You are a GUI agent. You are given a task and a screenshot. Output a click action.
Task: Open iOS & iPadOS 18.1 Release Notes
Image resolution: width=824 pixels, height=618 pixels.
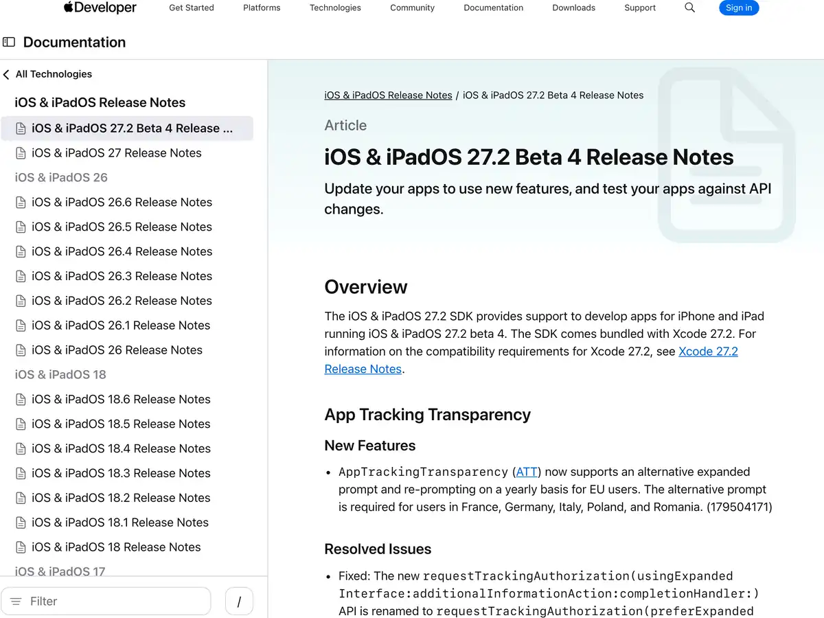(x=120, y=523)
